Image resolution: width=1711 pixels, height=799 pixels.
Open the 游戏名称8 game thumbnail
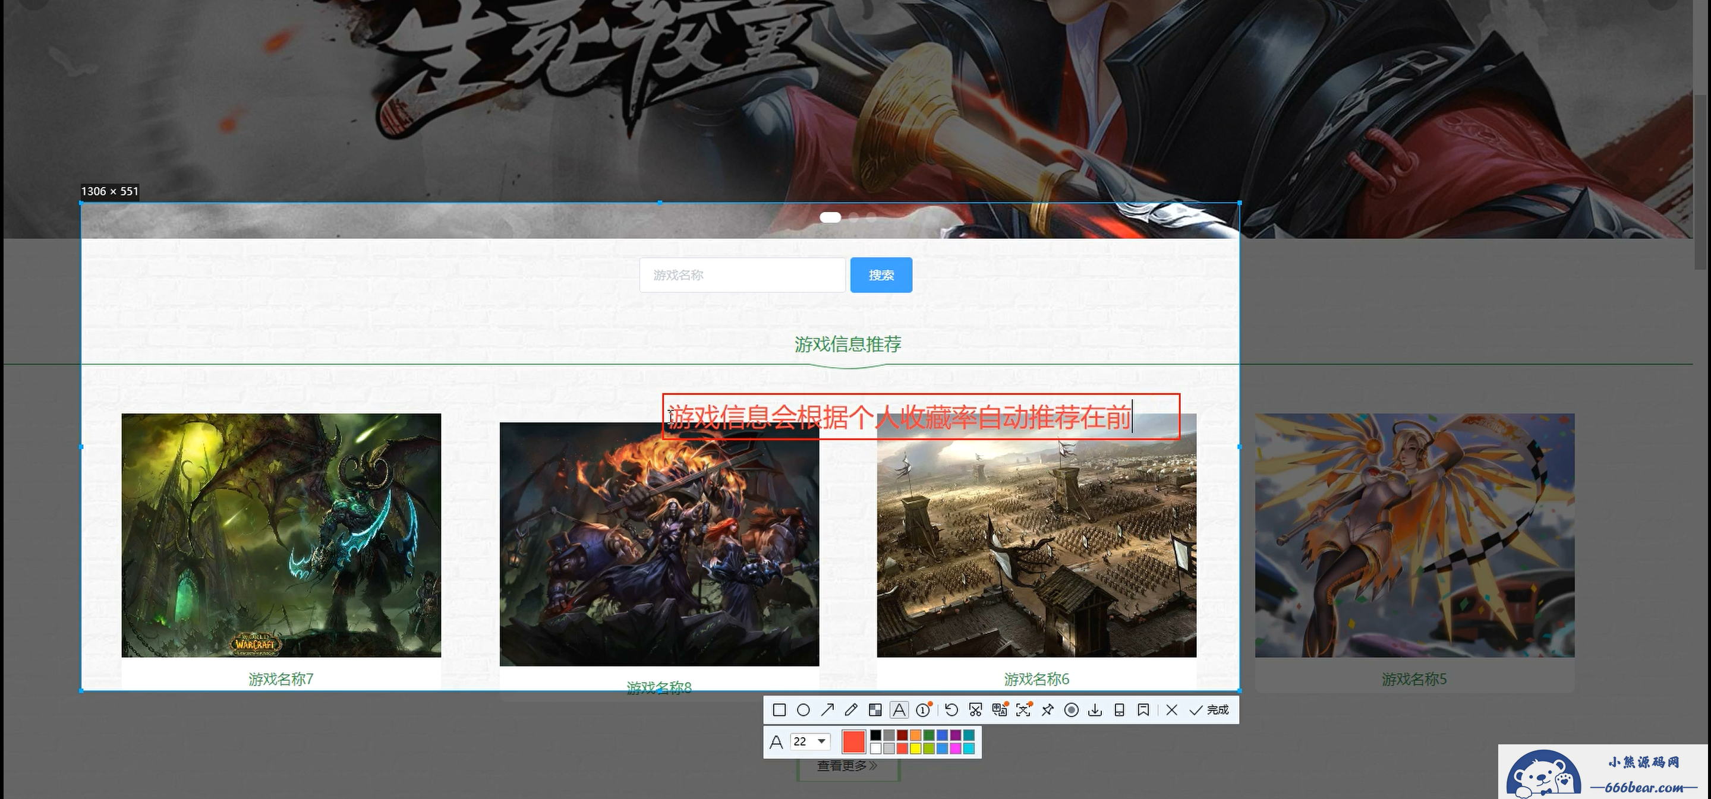pos(659,544)
